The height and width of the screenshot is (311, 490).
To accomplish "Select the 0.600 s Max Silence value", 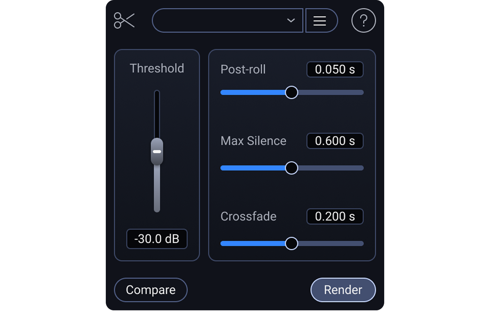I will (x=334, y=141).
